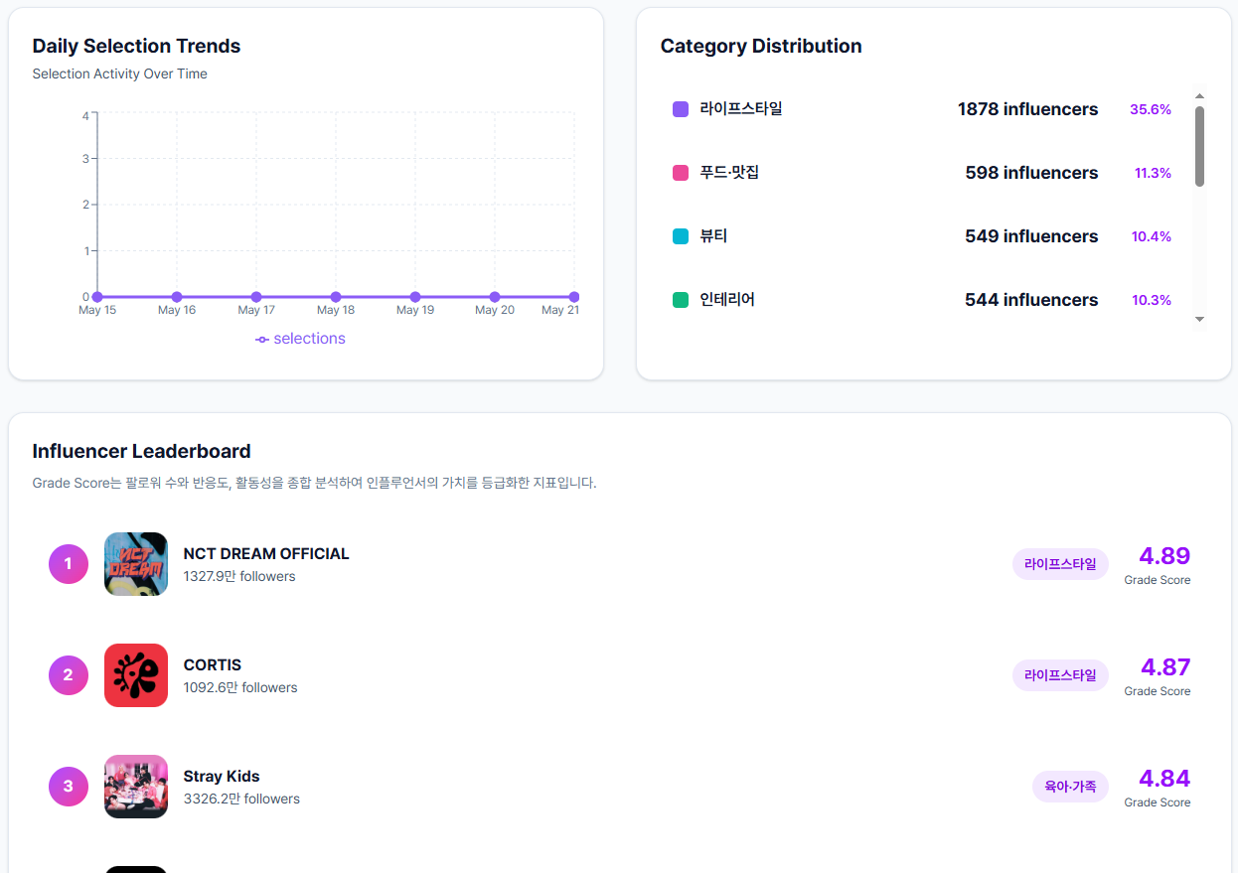Click the 10.4% percentage
This screenshot has height=873, width=1238.
[1152, 236]
